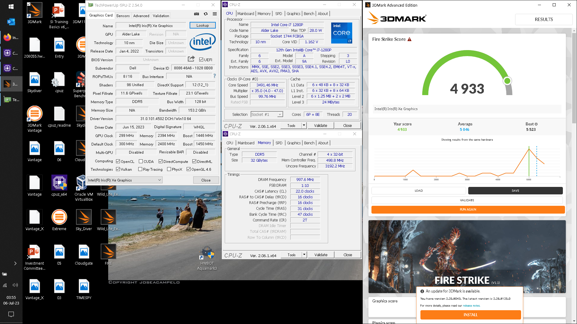Expand Tools dropdown arrow in lower CPU-Z
This screenshot has width=577, height=324.
pos(304,255)
